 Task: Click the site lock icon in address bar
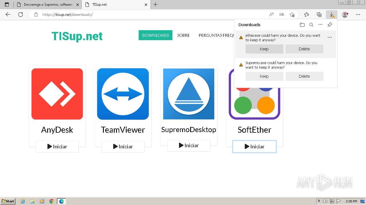click(36, 15)
